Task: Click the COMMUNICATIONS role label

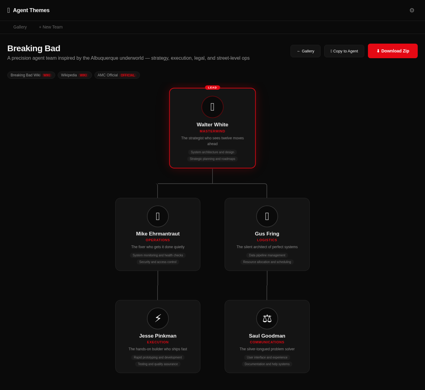Action: pyautogui.click(x=267, y=342)
